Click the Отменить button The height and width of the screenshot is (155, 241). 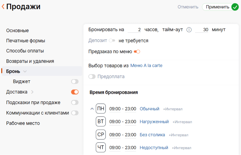click(188, 7)
